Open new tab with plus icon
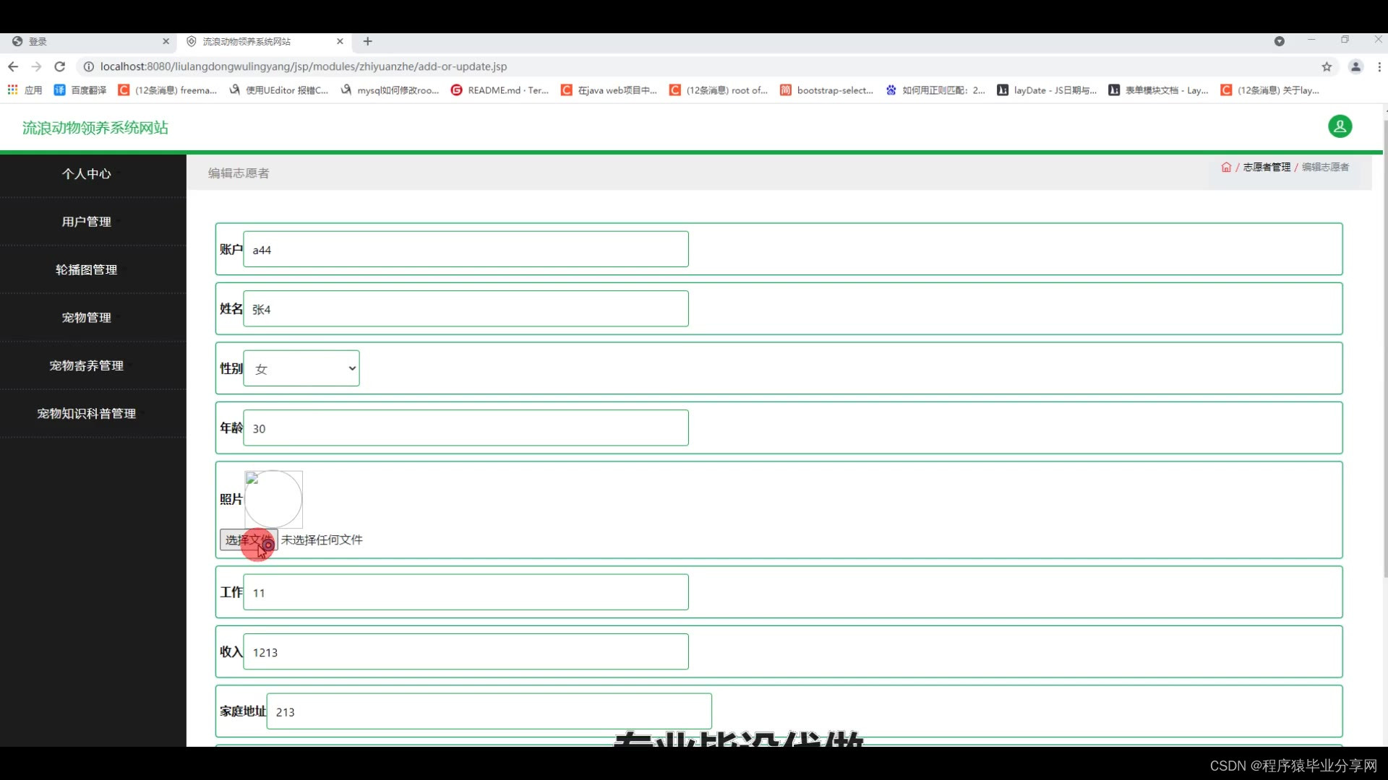The width and height of the screenshot is (1388, 780). pyautogui.click(x=367, y=41)
